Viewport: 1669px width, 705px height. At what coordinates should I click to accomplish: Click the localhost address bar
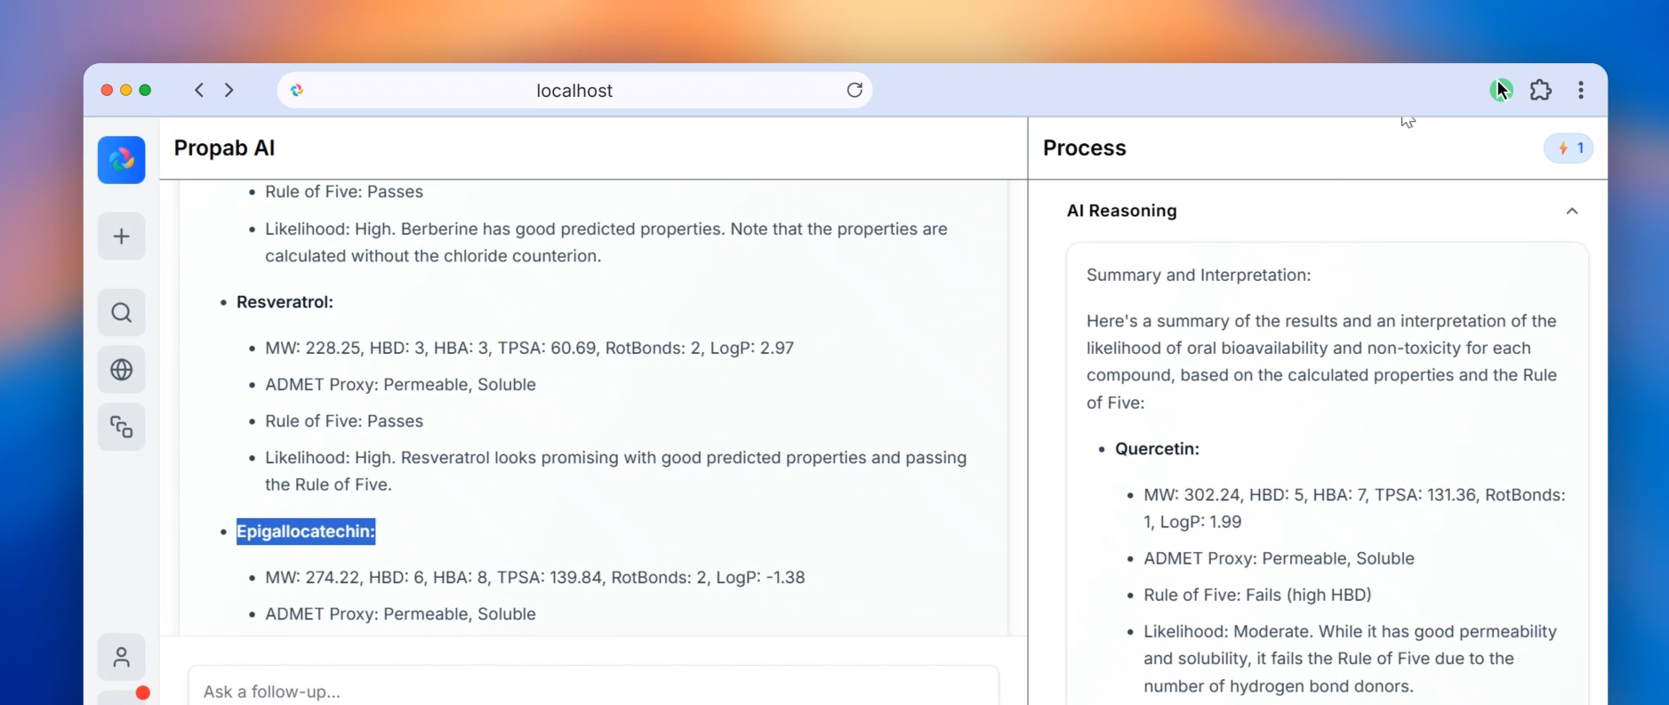click(x=574, y=91)
